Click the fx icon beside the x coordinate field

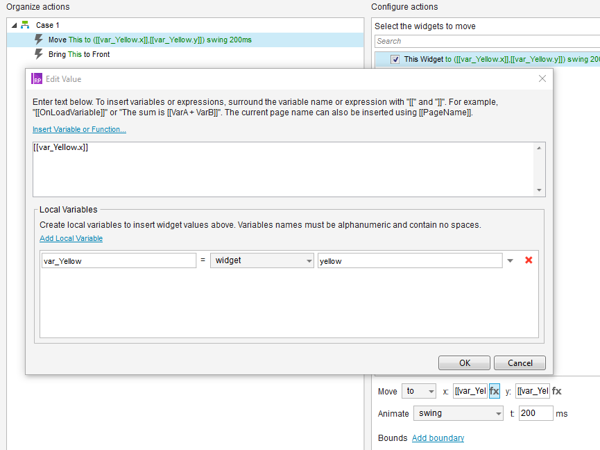point(493,390)
